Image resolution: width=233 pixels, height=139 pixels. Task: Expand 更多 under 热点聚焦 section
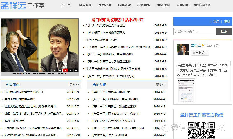click(74, 85)
